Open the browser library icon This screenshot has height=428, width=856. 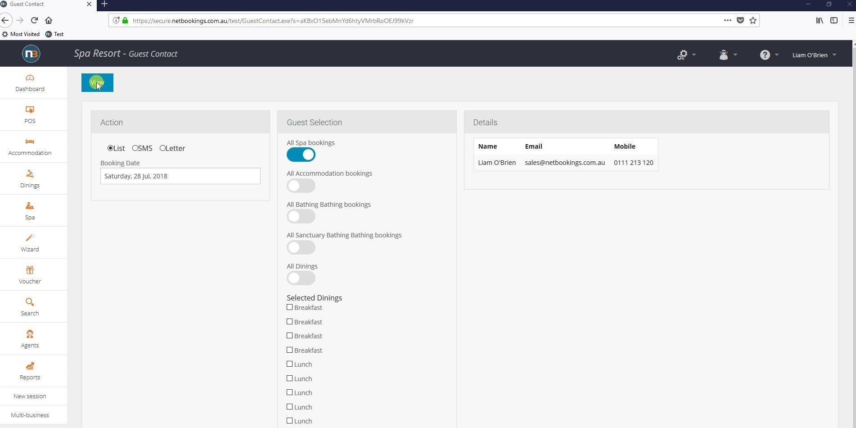pyautogui.click(x=820, y=20)
